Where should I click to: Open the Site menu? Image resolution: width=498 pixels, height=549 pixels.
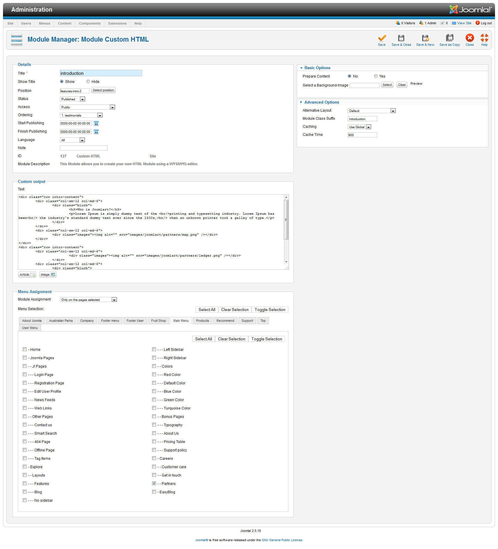tap(10, 23)
